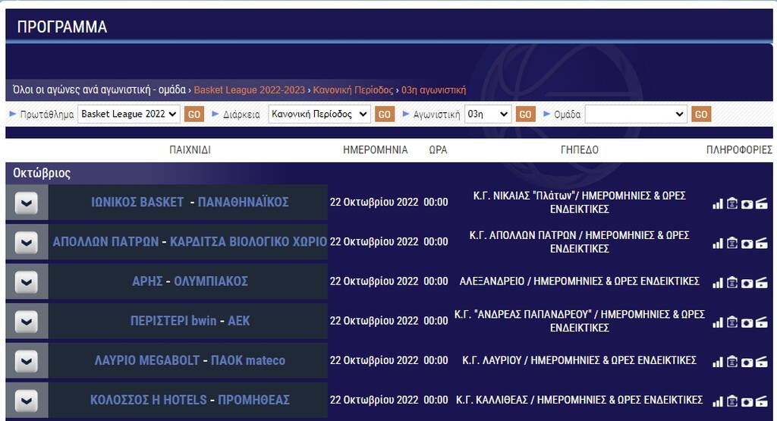
Task: Open camera photos icon for ΑΠΟΛΛΩΝ ΠΑΤΡΩΝ game
Action: [747, 243]
